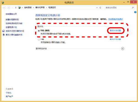Click 电源选项 in the breadcrumb
The width and height of the screenshot is (138, 102).
pyautogui.click(x=52, y=7)
